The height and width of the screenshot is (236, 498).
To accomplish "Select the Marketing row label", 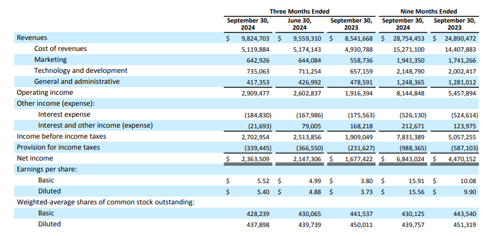I will [50, 59].
